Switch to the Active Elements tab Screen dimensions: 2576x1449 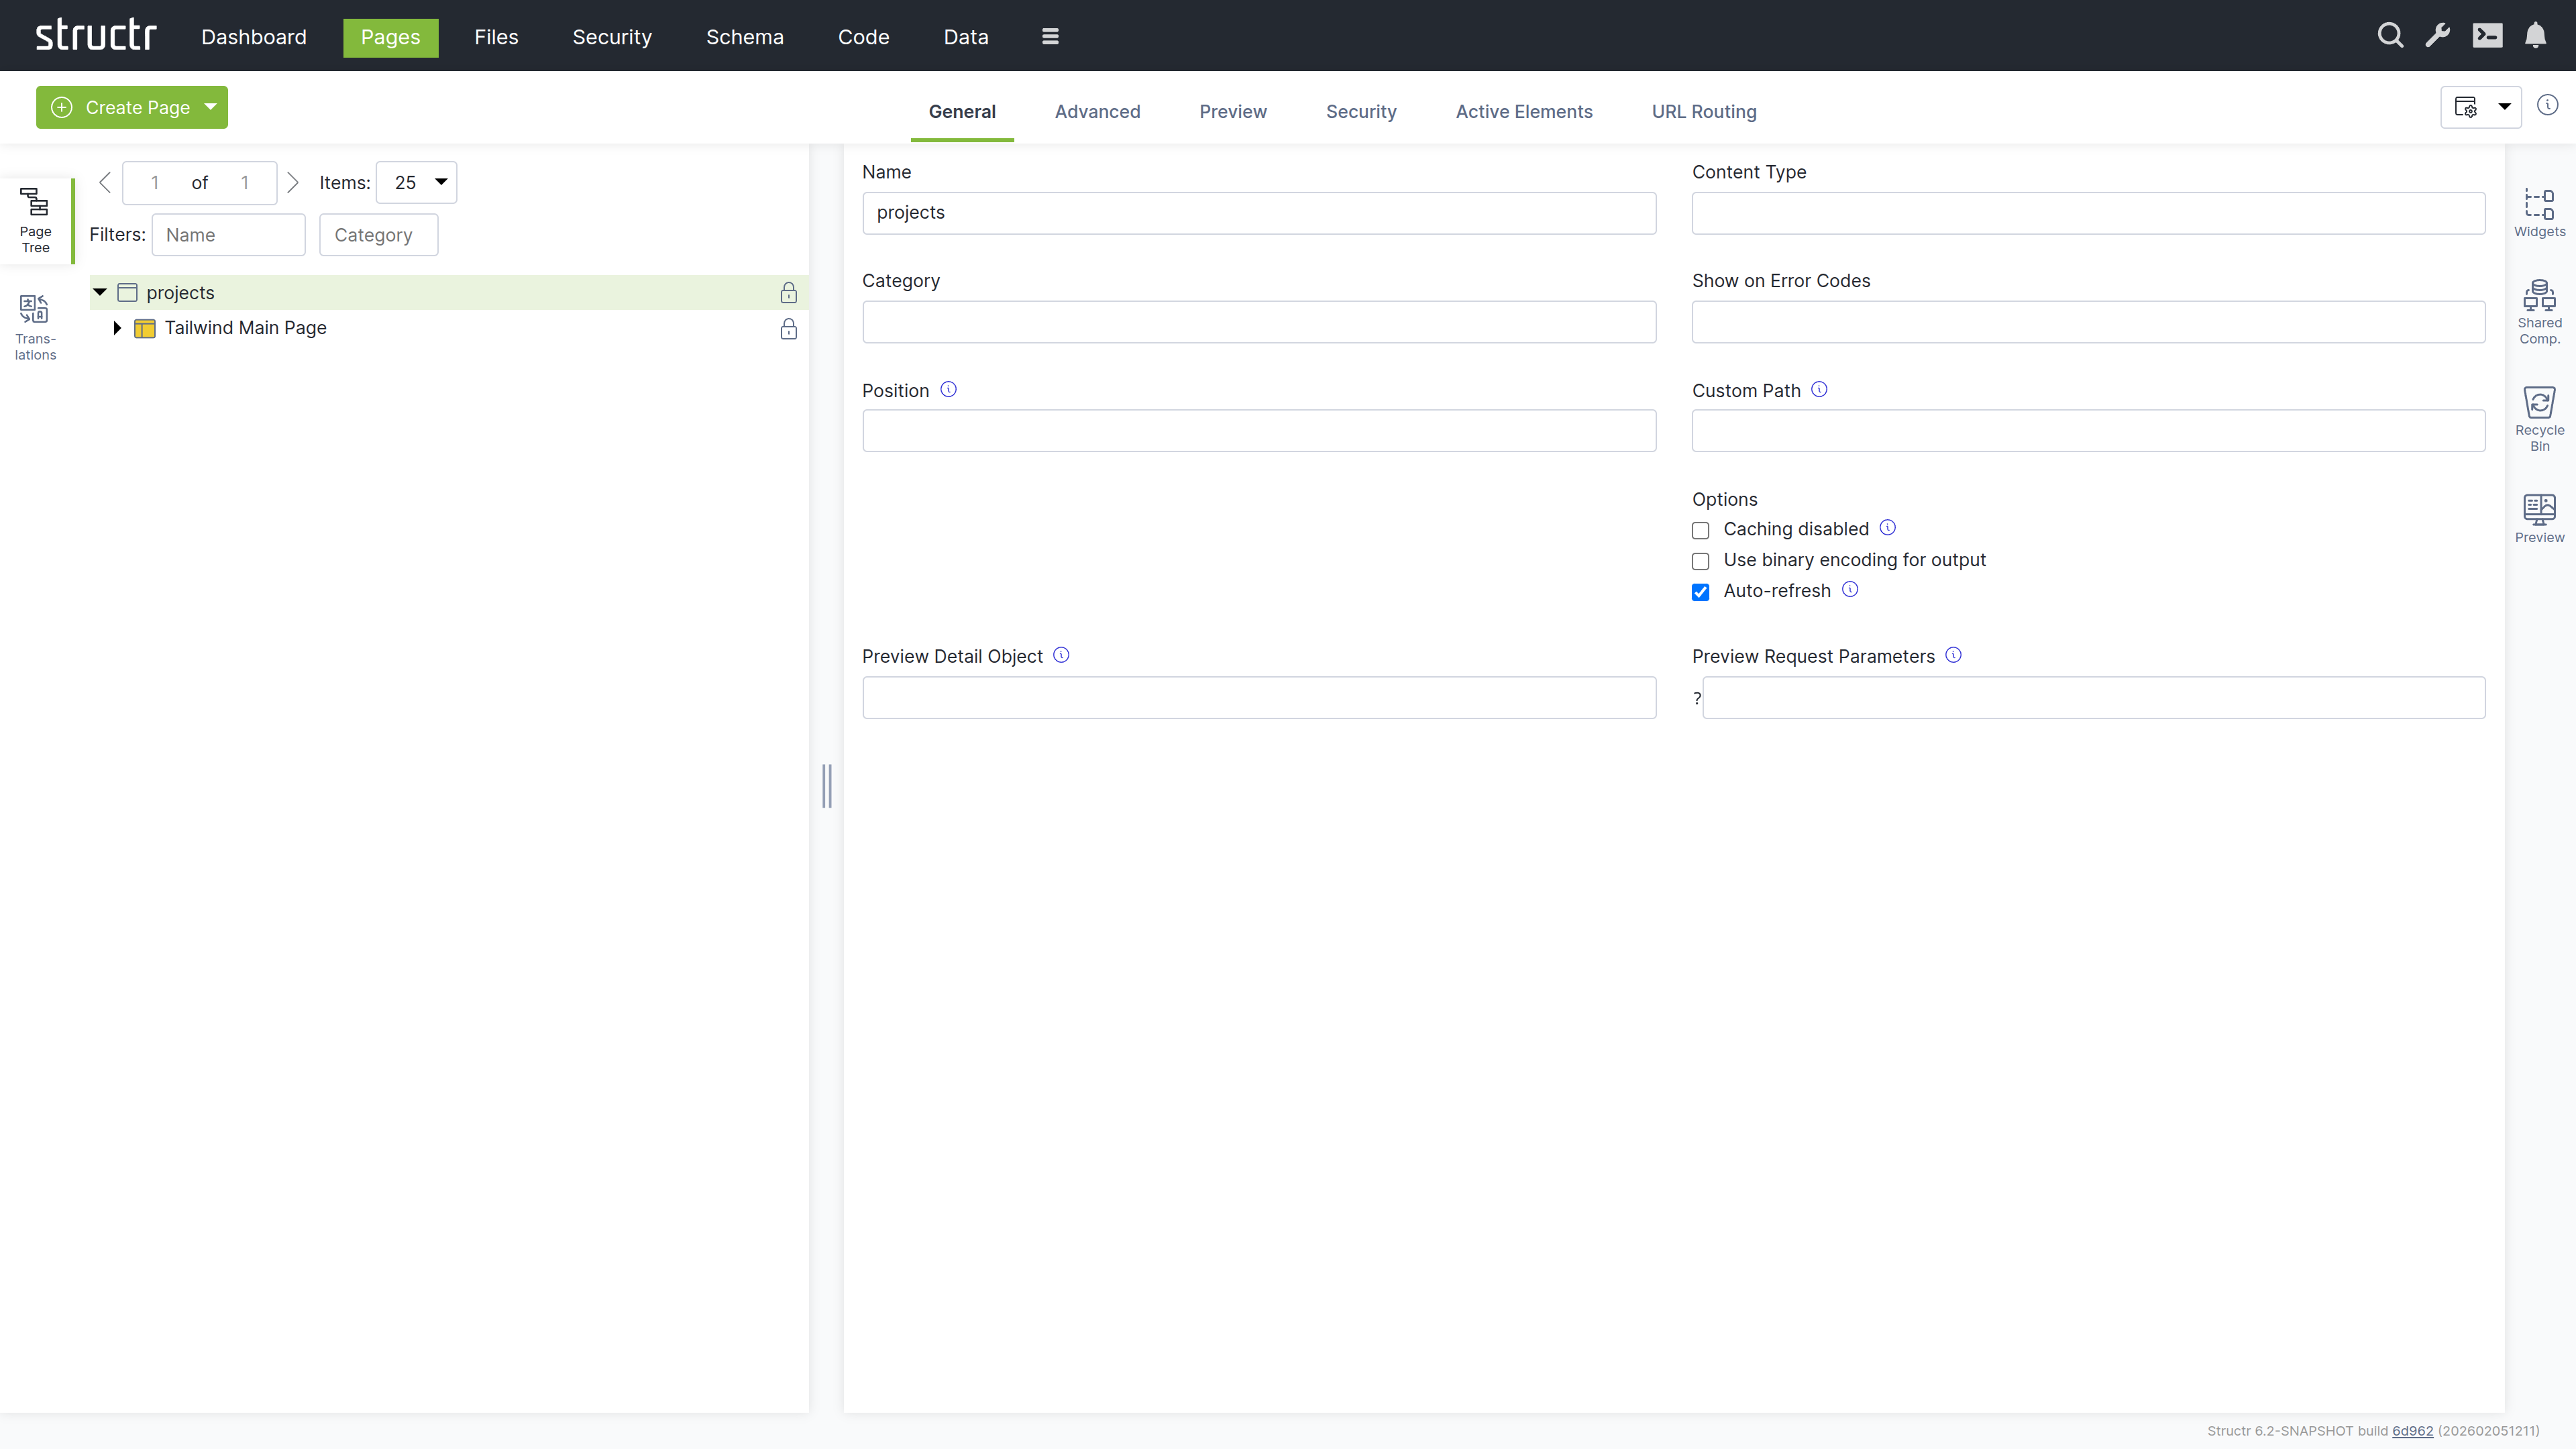1523,111
